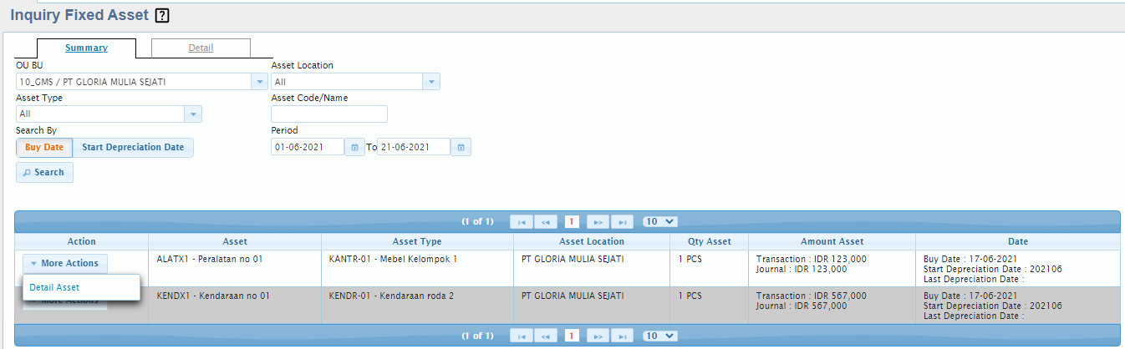Click the Amount Asset column header
The image size is (1125, 349).
[832, 241]
